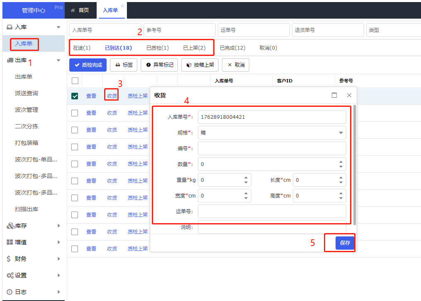Viewport: 421px width, 301px height.
Task: Click 质检上架 in the checked row
Action: (138, 96)
